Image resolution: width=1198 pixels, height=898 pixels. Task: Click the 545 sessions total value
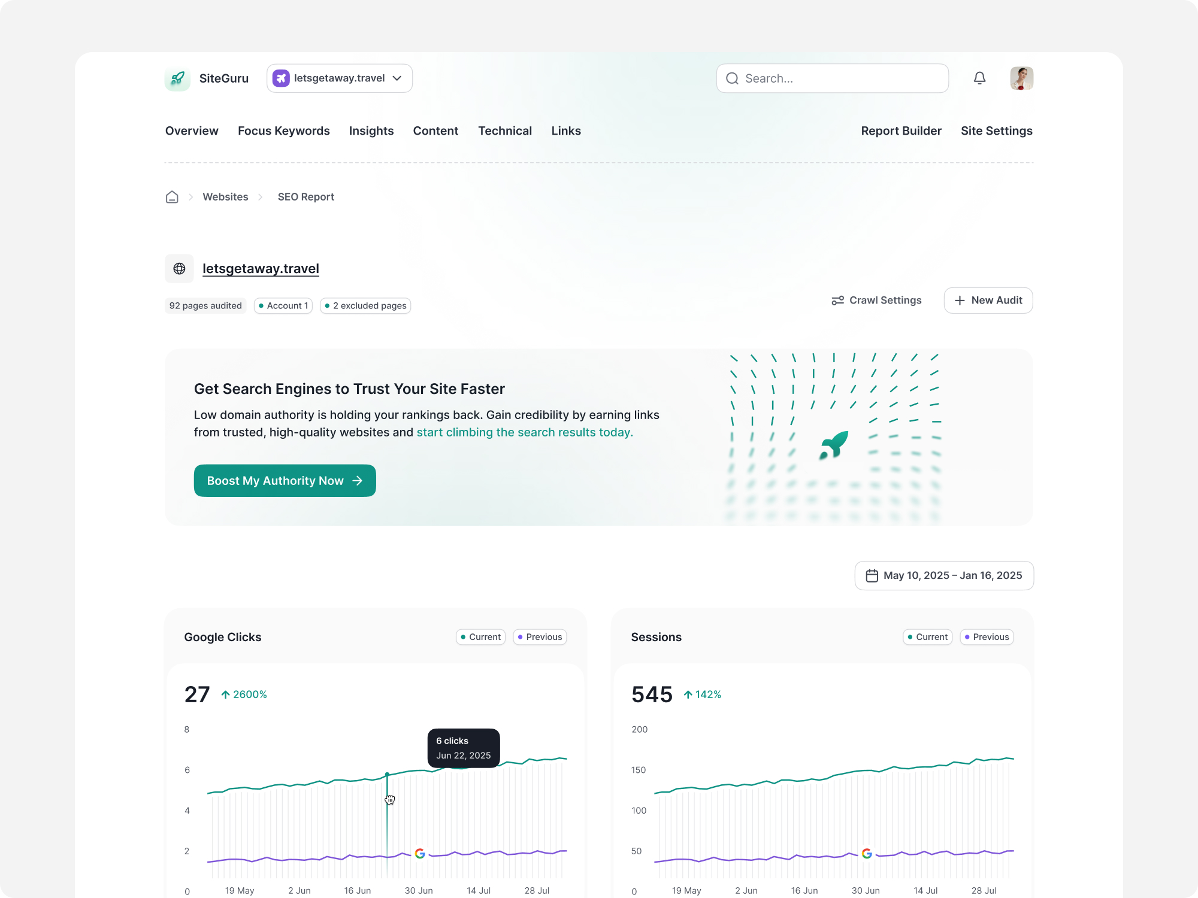click(652, 694)
